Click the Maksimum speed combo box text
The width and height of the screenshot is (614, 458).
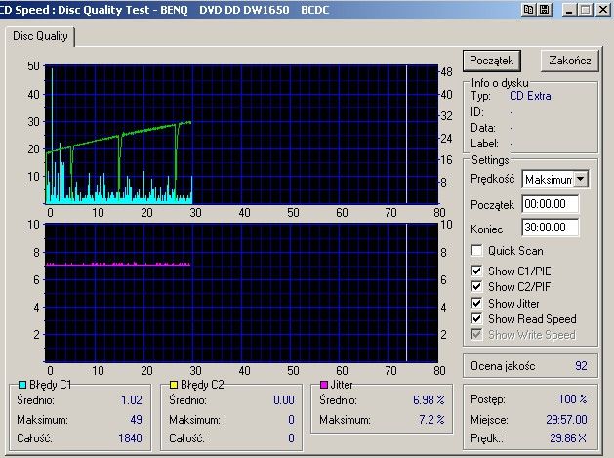pyautogui.click(x=549, y=180)
